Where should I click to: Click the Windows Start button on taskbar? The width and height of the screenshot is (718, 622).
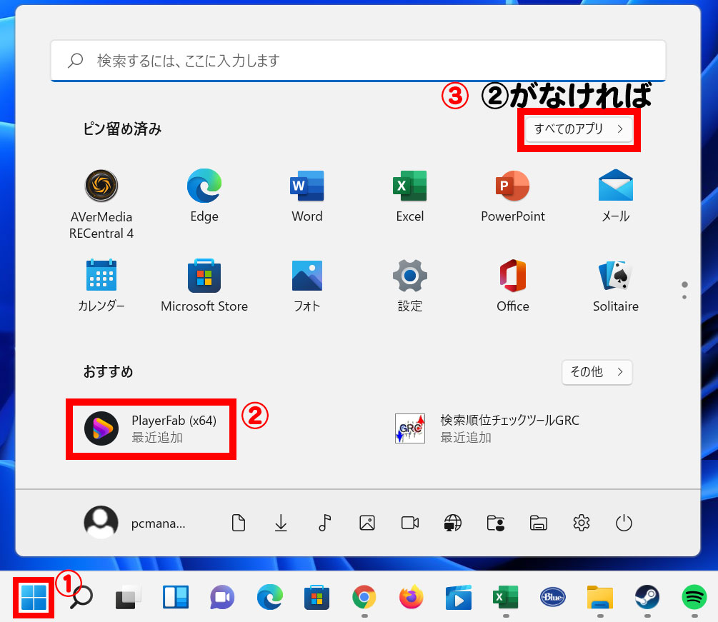34,597
